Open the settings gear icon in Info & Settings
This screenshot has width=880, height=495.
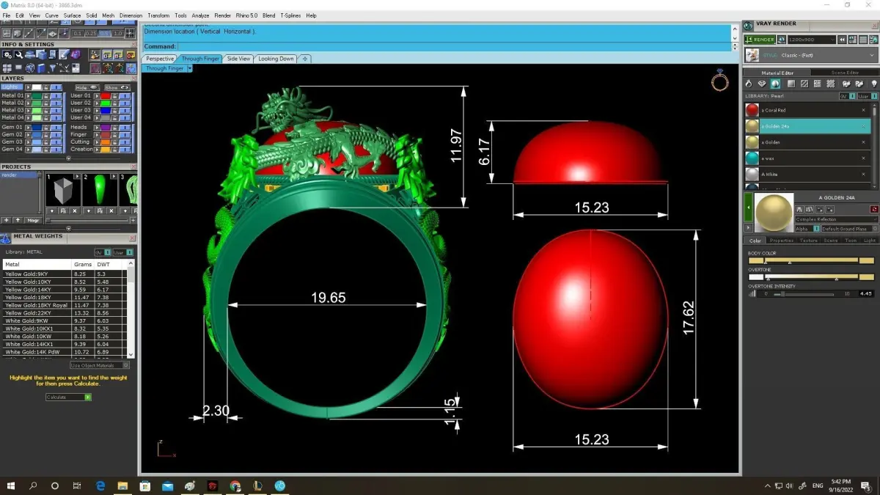(7, 54)
